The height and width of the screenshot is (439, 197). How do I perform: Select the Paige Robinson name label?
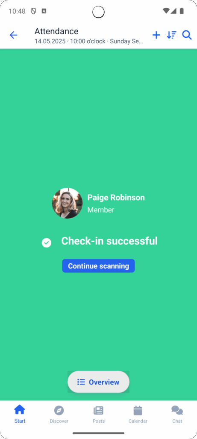[116, 197]
